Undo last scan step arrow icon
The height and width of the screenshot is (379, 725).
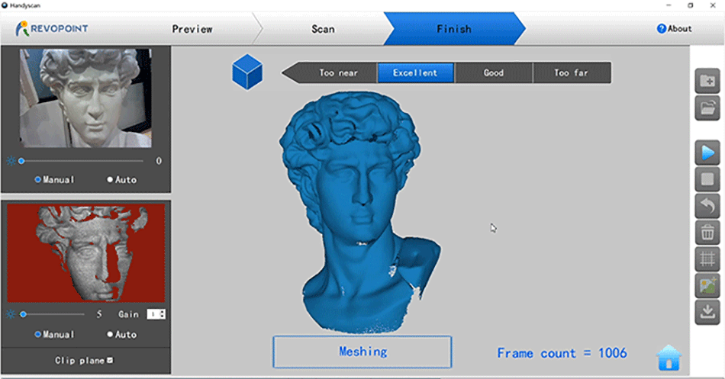(x=707, y=206)
